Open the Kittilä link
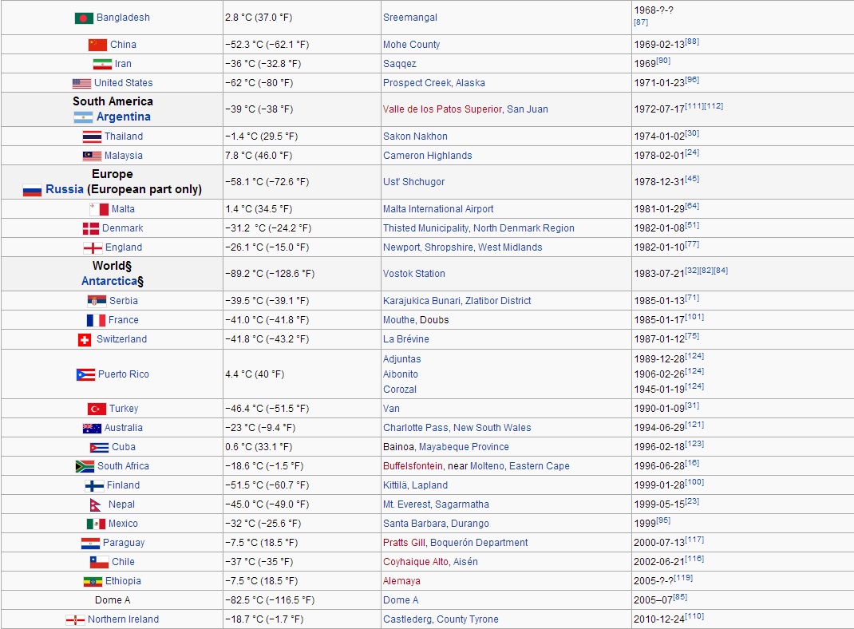The width and height of the screenshot is (854, 629). [x=395, y=485]
